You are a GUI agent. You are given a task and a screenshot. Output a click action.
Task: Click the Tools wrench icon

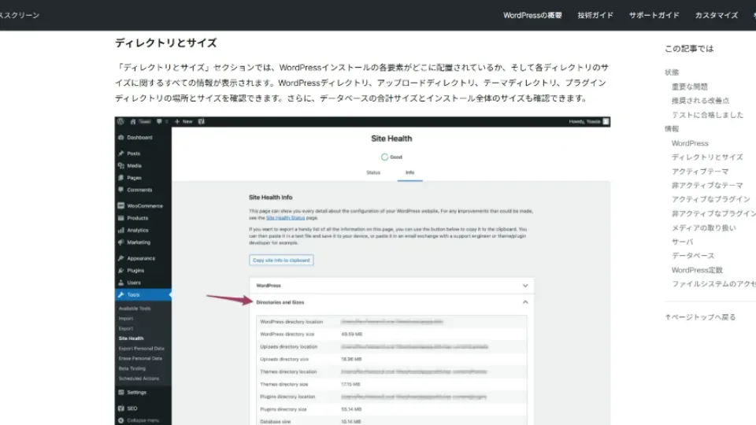(x=121, y=294)
